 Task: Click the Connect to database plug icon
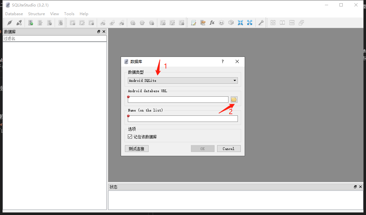[10, 23]
